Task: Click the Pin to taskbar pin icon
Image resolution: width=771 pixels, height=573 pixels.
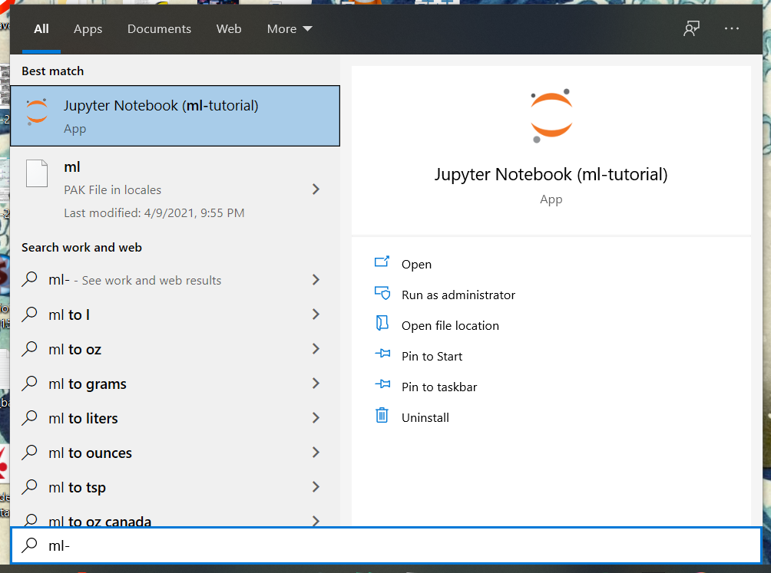Action: pos(382,384)
